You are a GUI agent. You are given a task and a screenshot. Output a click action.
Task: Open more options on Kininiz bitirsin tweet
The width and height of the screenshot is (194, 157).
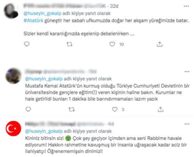187,124
